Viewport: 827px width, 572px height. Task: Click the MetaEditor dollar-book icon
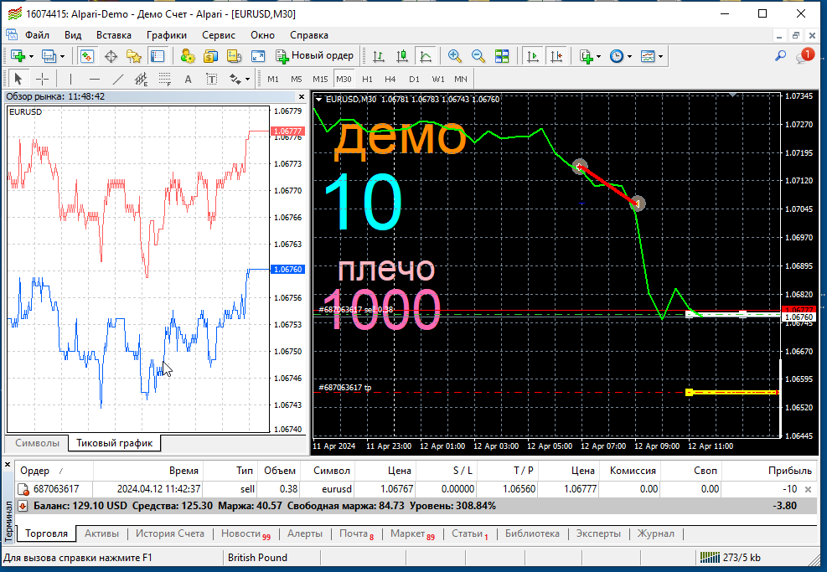pyautogui.click(x=211, y=56)
